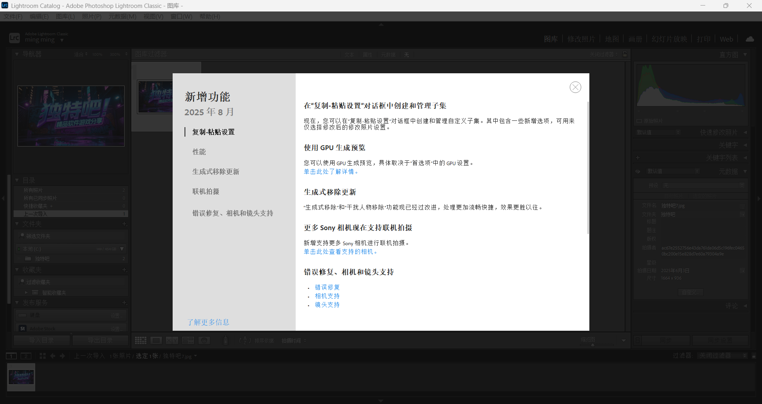Toggle the A-Z sort direction icon
The height and width of the screenshot is (404, 762).
pos(245,340)
